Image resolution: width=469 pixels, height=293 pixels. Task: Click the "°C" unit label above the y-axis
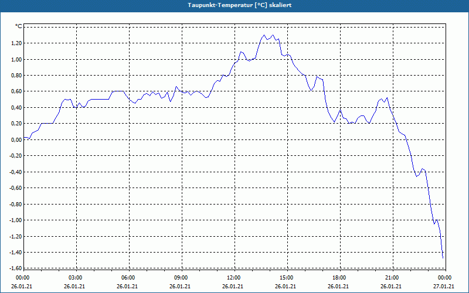point(19,26)
